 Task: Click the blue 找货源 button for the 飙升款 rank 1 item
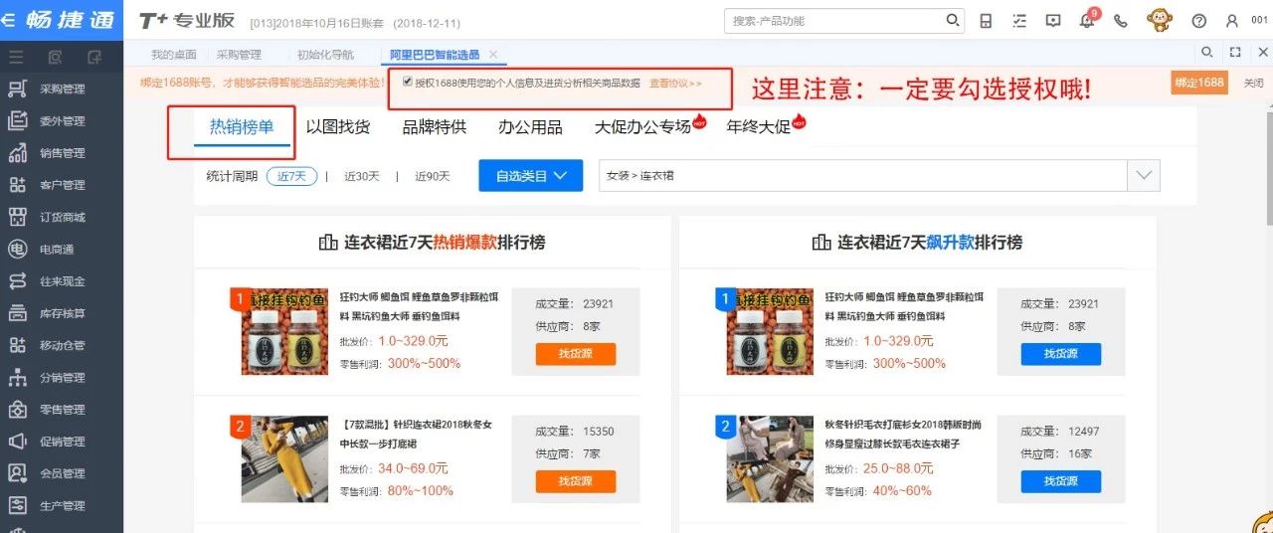click(1061, 354)
